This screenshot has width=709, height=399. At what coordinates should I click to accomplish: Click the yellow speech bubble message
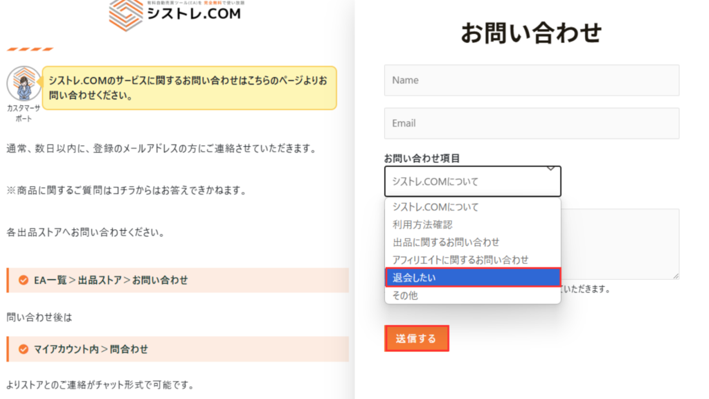click(190, 88)
